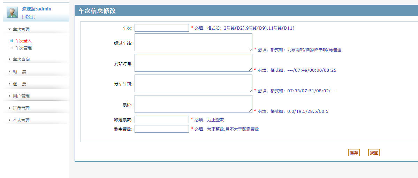Focus the 到站时间 text area
This screenshot has height=178, width=418.
point(193,63)
